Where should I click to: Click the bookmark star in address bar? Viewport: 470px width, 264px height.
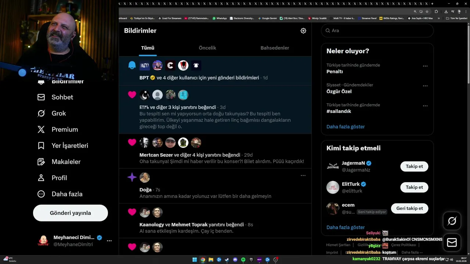click(x=427, y=11)
